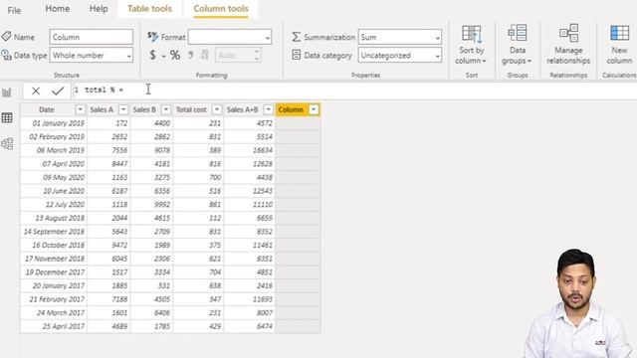
Task: Open Manage relationships
Action: [568, 44]
